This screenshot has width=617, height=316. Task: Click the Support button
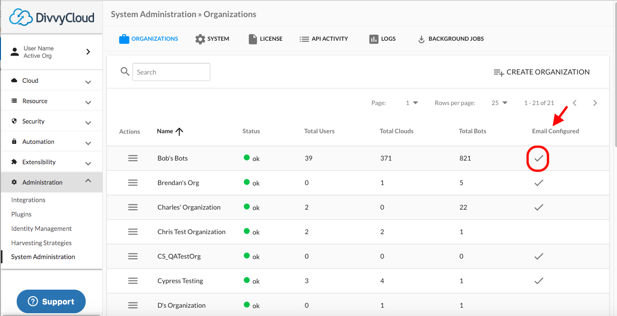point(51,302)
